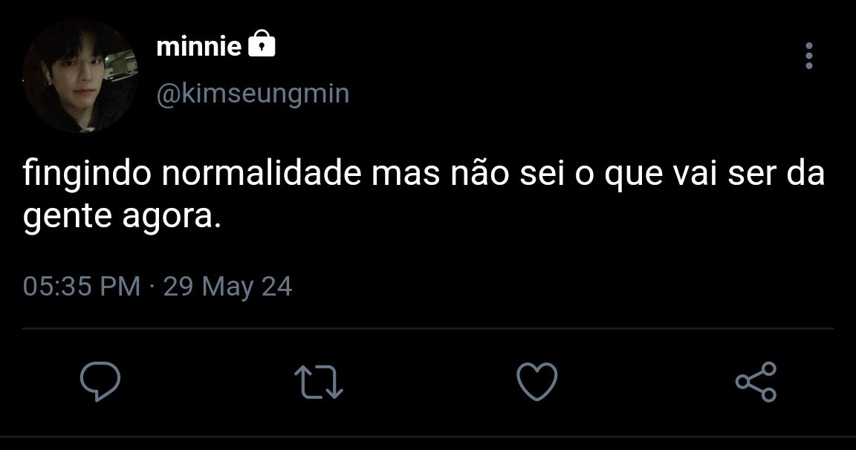The width and height of the screenshot is (856, 450).
Task: Click the word "fingindo" in the tweet
Action: (x=88, y=175)
